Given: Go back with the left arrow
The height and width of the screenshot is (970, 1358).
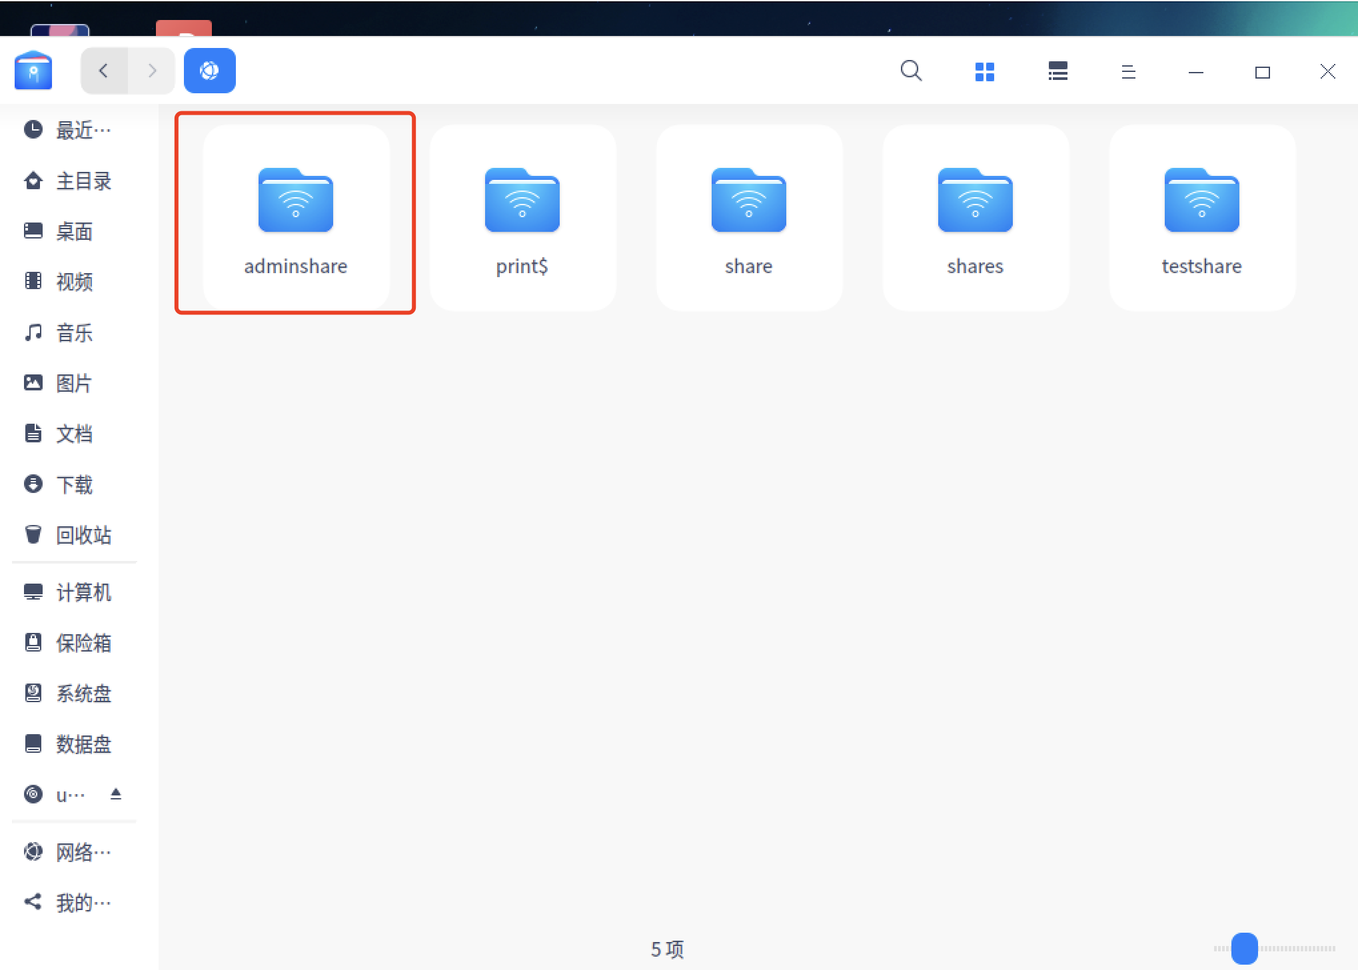Looking at the screenshot, I should [103, 71].
